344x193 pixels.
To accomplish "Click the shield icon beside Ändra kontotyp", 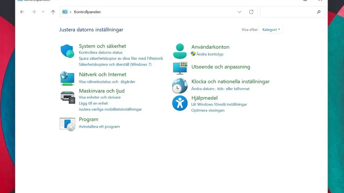I will (193, 54).
